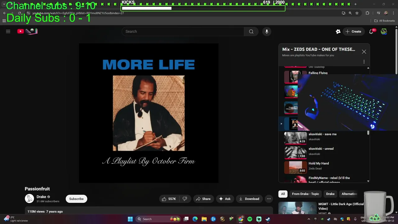Subscribe to Drake's channel
Screen dimensions: 398x224
[76, 199]
